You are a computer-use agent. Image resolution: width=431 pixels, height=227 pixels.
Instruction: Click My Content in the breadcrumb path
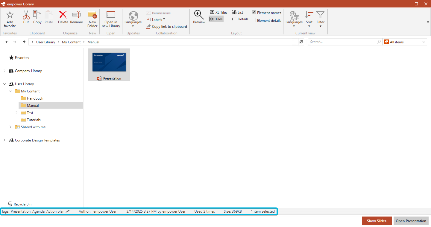point(71,42)
